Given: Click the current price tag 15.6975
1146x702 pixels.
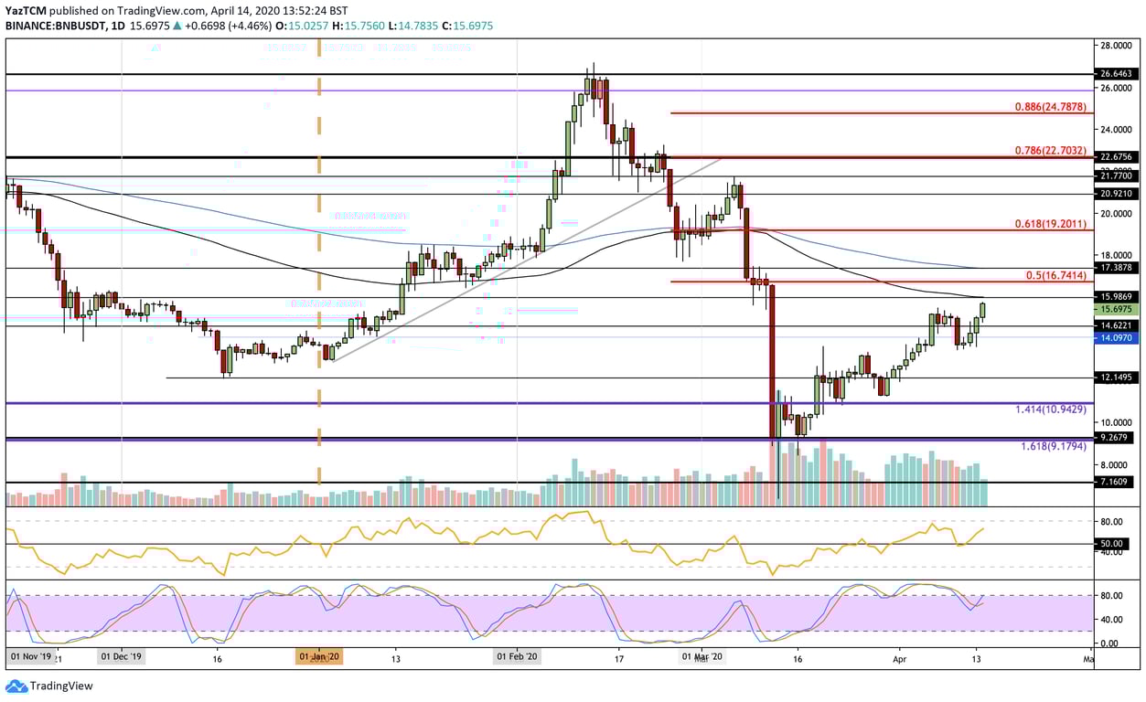Looking at the screenshot, I should point(1117,311).
